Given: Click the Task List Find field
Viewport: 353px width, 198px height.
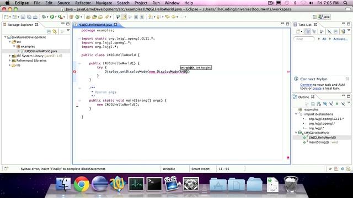Looking at the screenshot, I should click(304, 39).
